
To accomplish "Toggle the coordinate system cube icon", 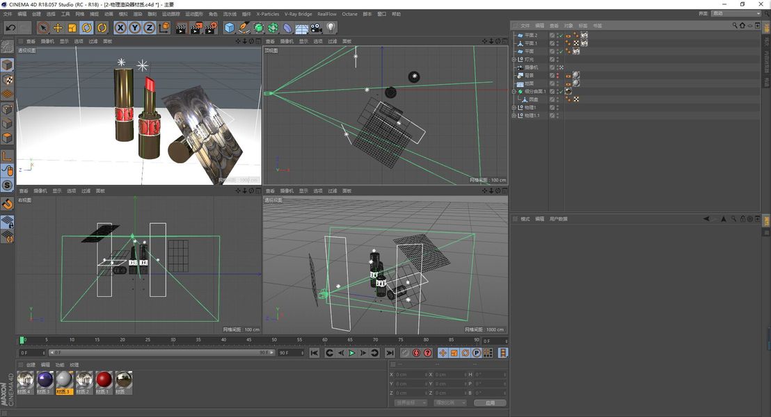I will 164,28.
